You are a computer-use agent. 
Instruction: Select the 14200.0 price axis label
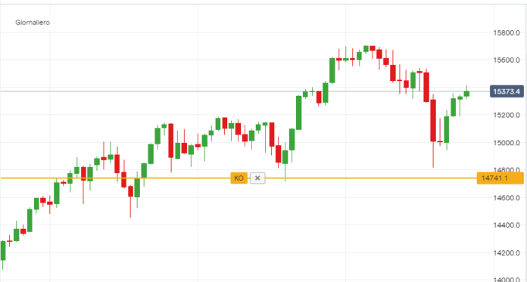click(x=507, y=253)
